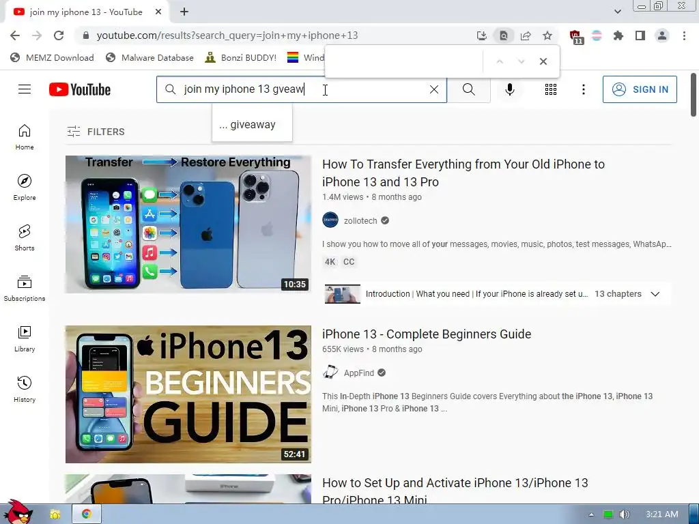Open the Chrome profile avatar
This screenshot has height=524, width=699.
point(662,35)
